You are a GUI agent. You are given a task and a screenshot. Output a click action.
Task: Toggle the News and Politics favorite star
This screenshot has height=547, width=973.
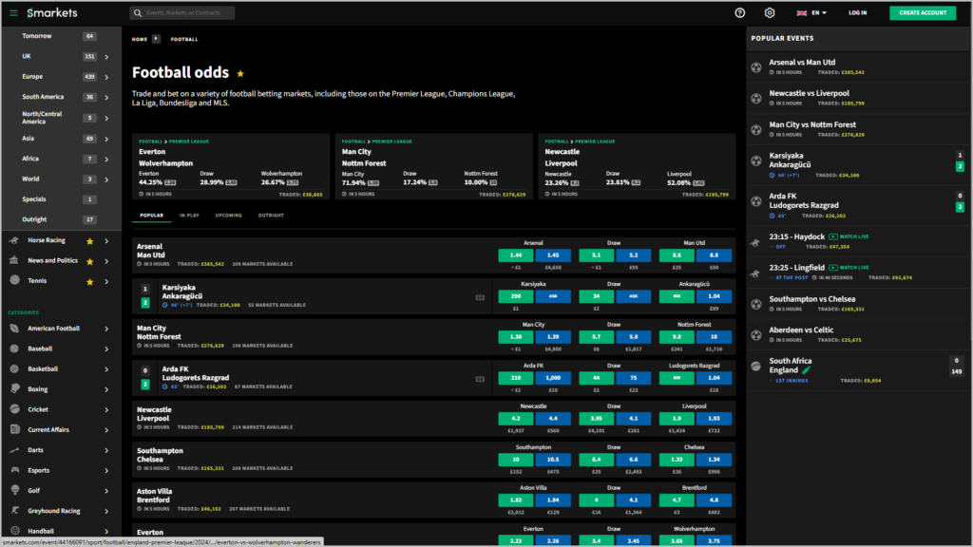coord(90,261)
